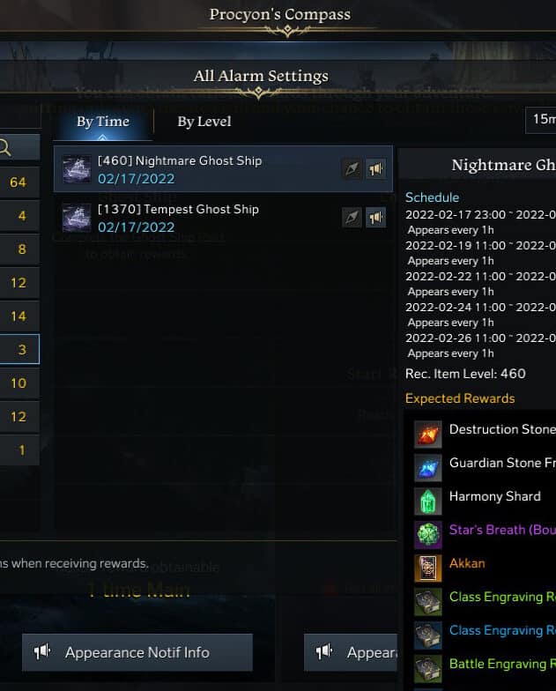
Task: Click the compass icon on Tempest Ghost Ship row
Action: coord(352,217)
